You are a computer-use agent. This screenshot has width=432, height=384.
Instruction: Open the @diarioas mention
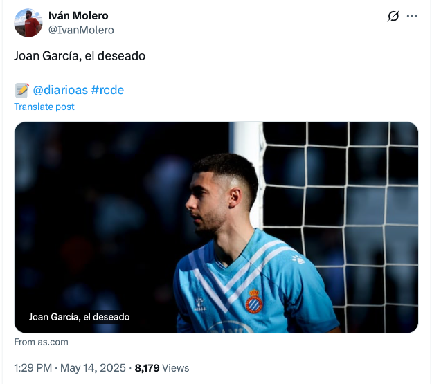[60, 90]
